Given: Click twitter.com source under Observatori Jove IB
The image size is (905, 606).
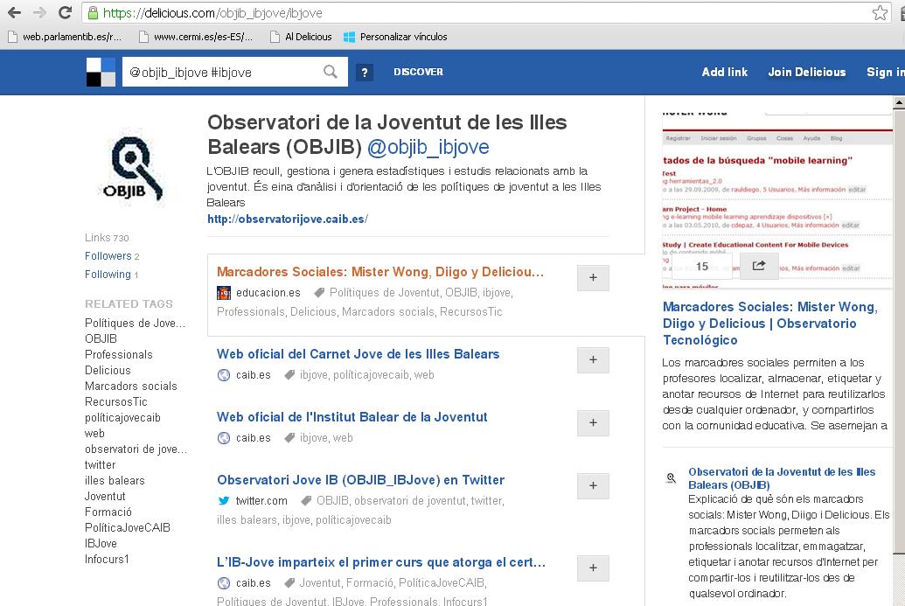Looking at the screenshot, I should (x=261, y=501).
